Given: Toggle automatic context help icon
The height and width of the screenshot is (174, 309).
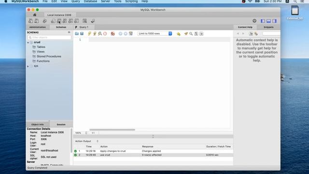Looking at the screenshot, I should [256, 34].
